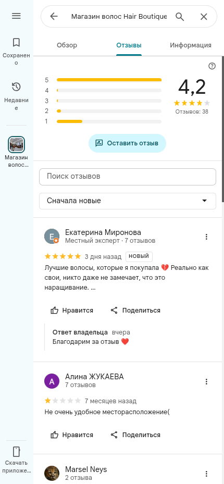Click Marsel Neys avatar photo
This screenshot has width=224, height=484.
(52, 473)
